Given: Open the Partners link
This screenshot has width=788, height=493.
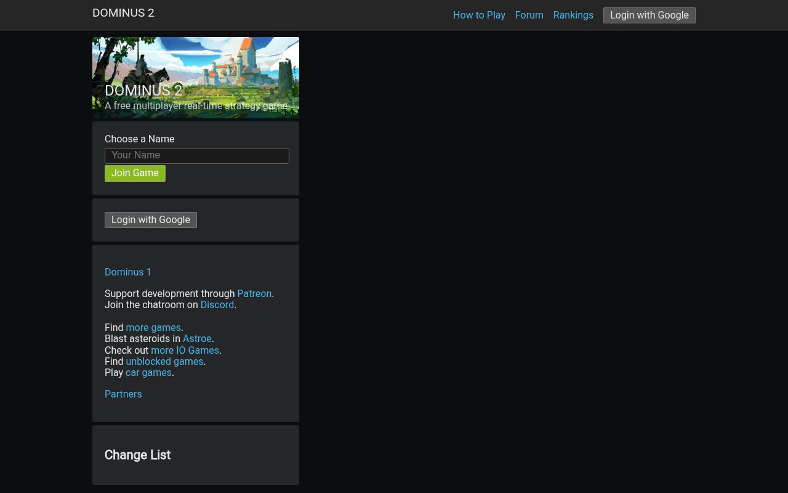Looking at the screenshot, I should click(123, 394).
